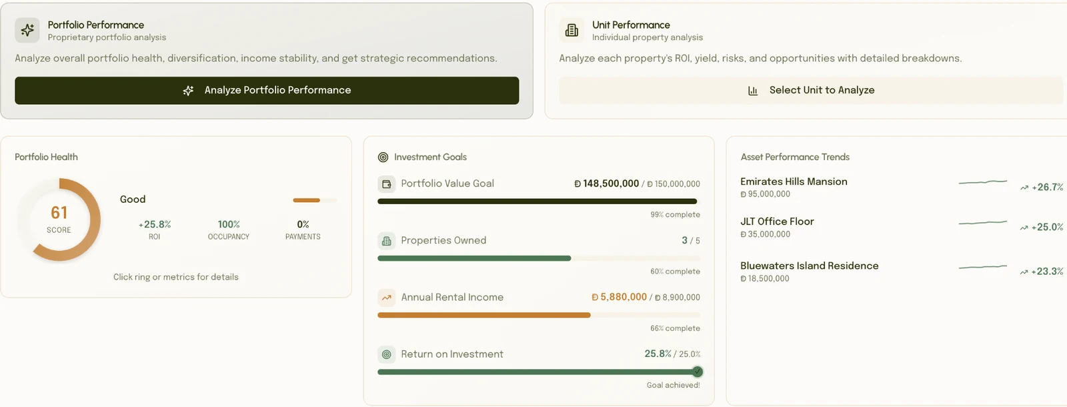
Task: Click the Click ring or metrics for details hint
Action: point(176,277)
